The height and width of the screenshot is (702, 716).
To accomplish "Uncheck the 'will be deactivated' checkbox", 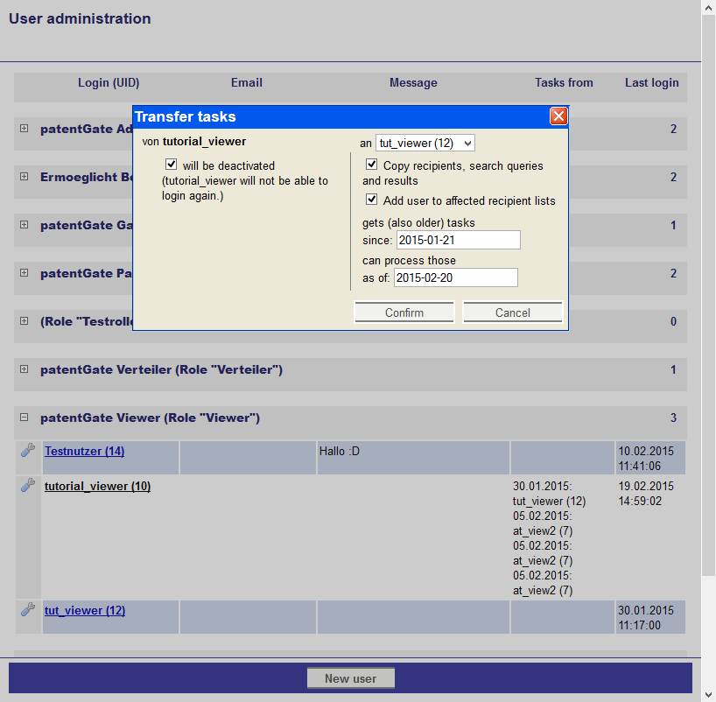I will coord(171,164).
